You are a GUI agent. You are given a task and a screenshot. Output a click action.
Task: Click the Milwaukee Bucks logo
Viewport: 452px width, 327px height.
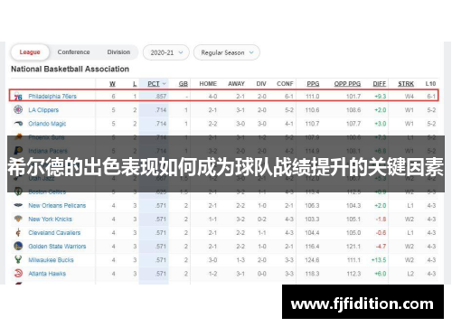point(18,259)
